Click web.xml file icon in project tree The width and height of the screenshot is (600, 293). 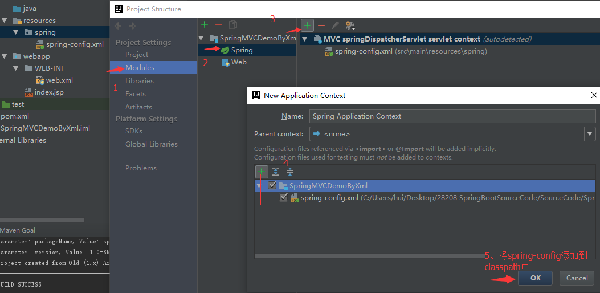pos(40,80)
